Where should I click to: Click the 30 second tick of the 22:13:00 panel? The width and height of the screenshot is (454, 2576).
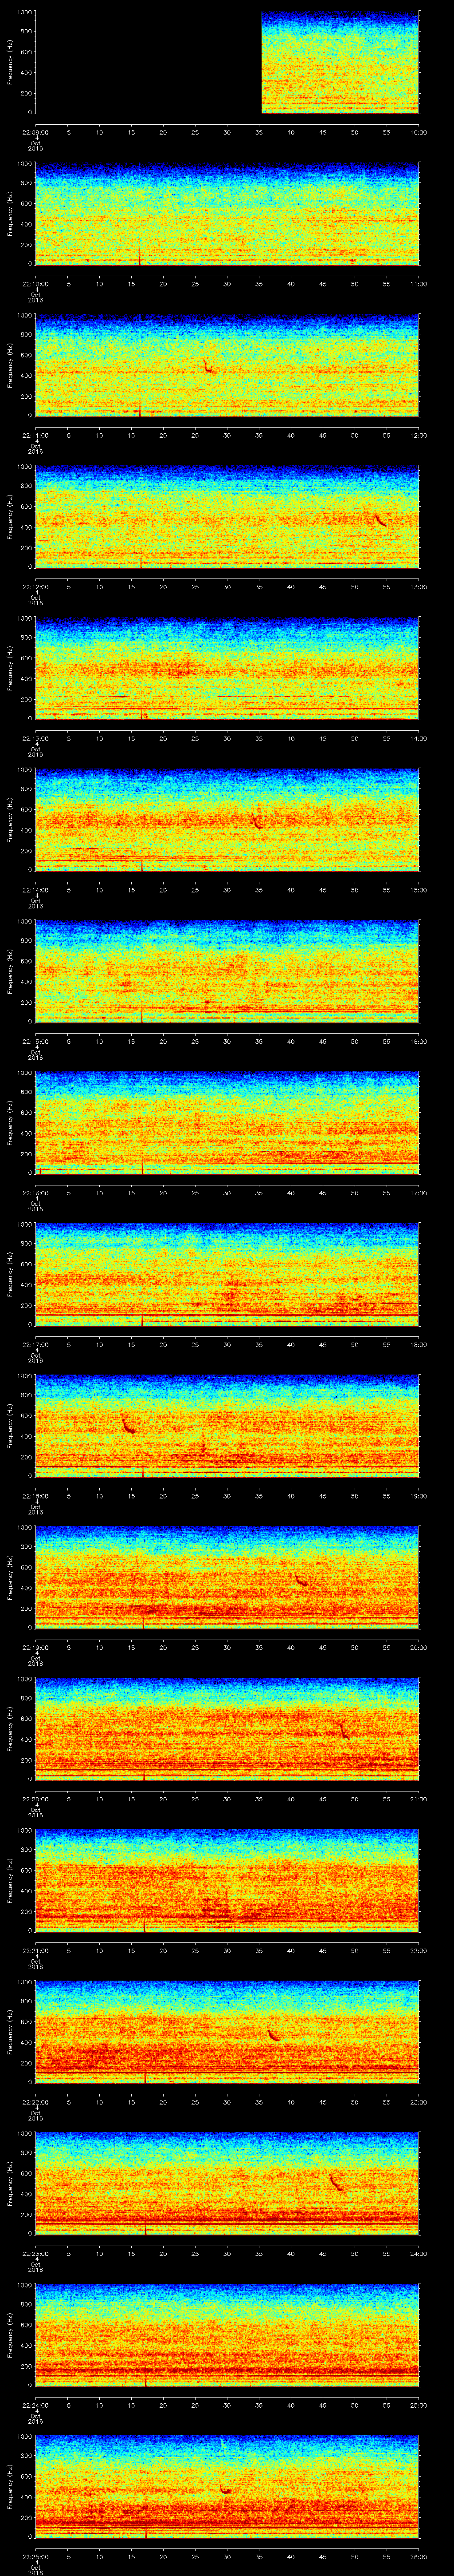click(227, 738)
